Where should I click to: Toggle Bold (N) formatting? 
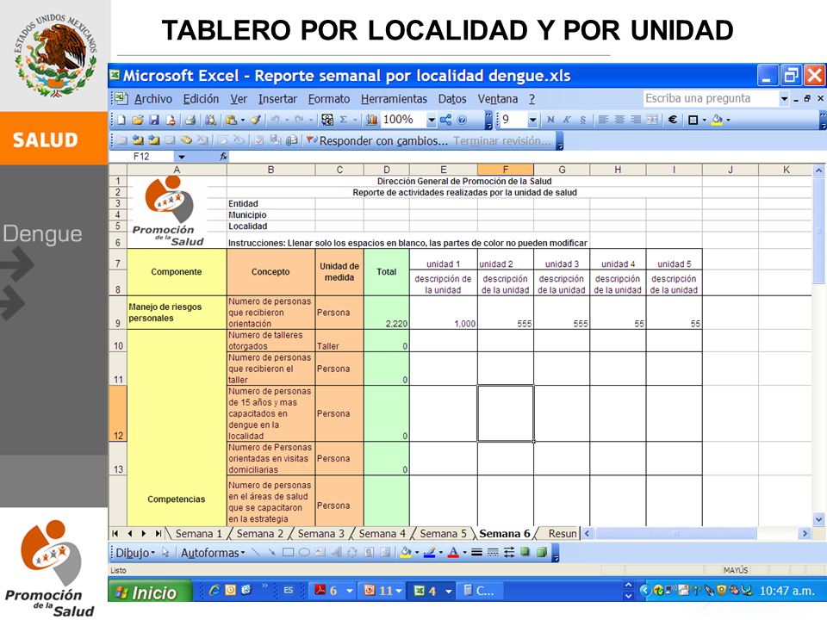[550, 120]
